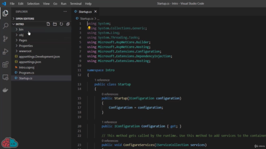Open the Help menu

[x=88, y=4]
